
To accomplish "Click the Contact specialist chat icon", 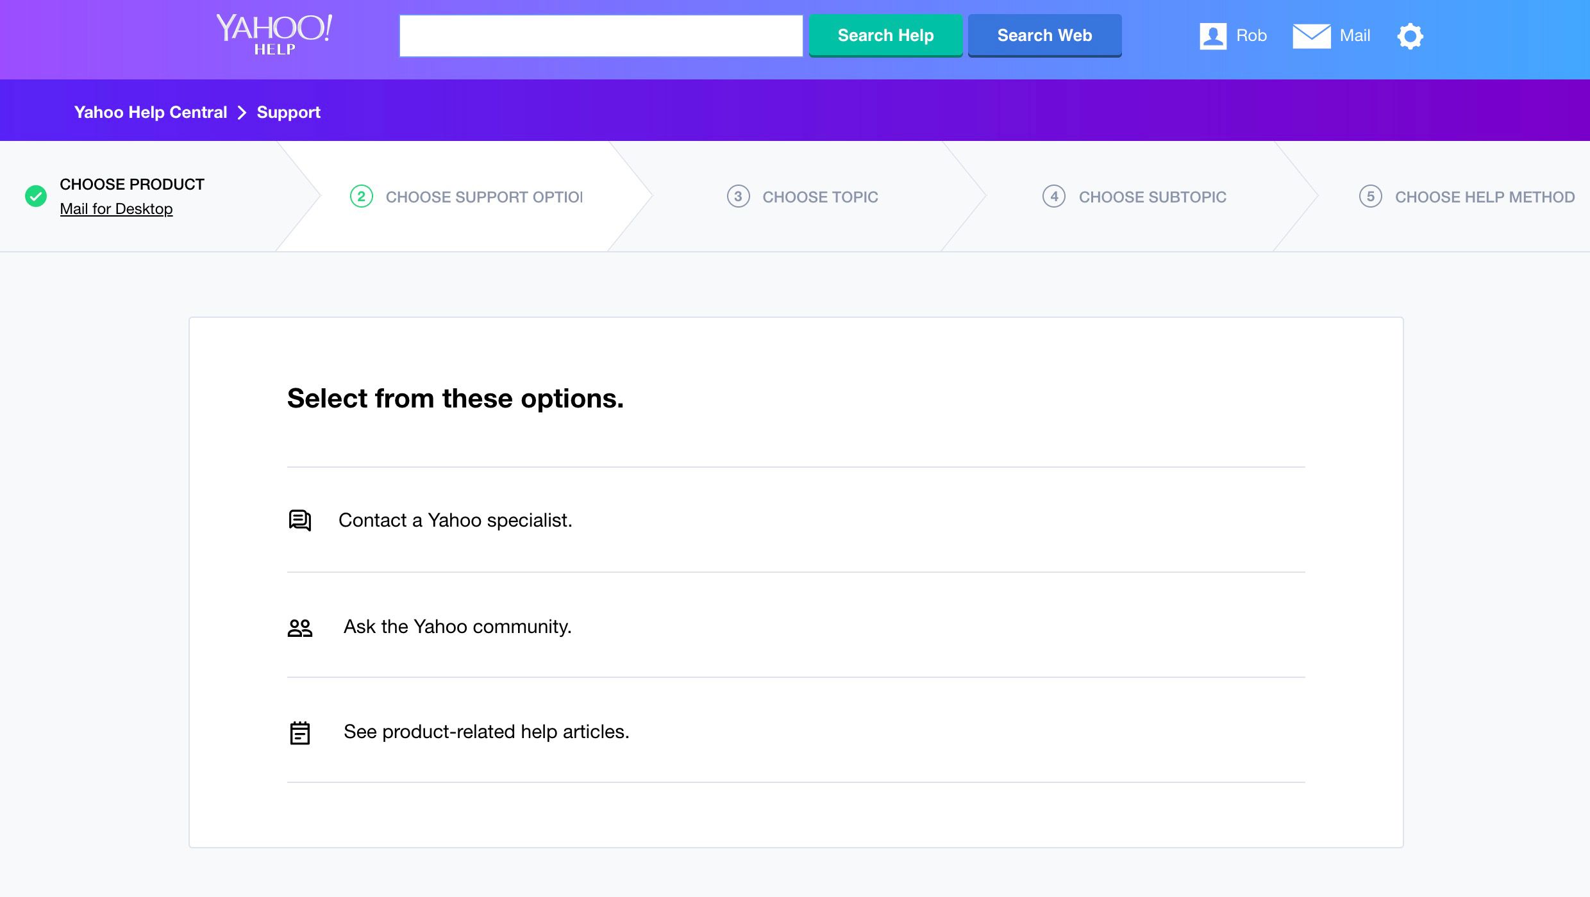I will point(299,520).
